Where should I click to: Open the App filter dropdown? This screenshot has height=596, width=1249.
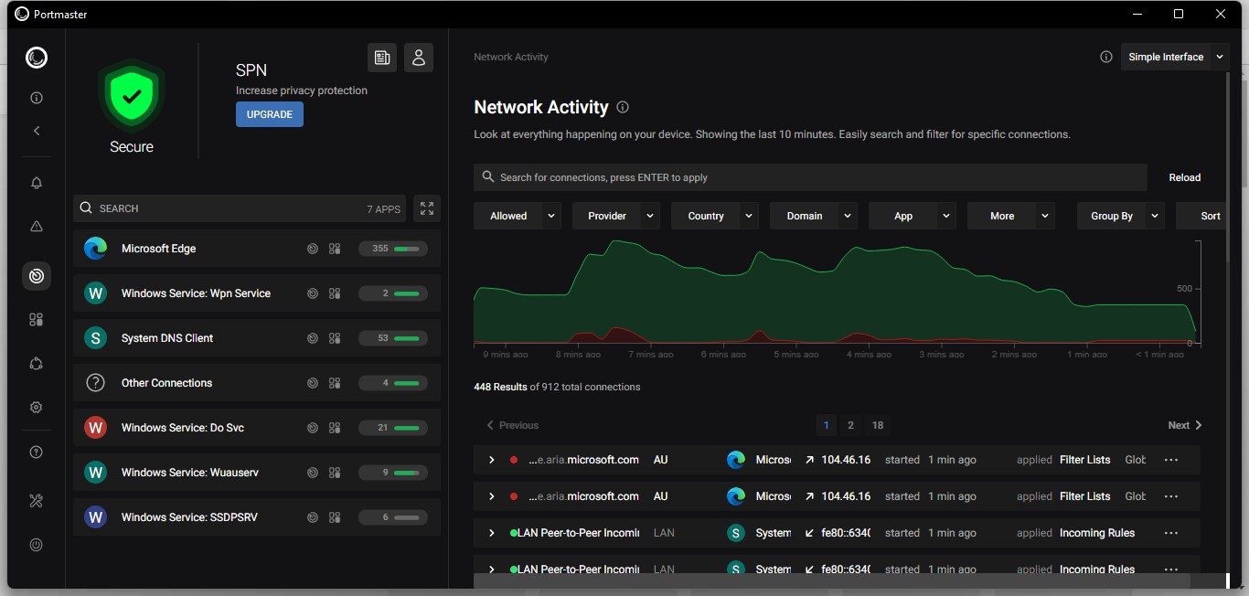(913, 216)
